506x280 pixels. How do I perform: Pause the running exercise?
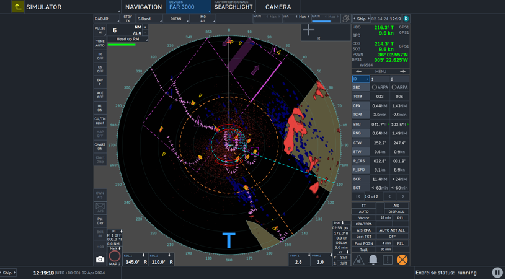click(x=497, y=273)
